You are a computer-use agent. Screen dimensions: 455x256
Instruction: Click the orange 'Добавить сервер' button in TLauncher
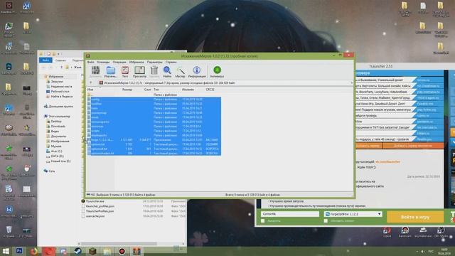point(368,146)
